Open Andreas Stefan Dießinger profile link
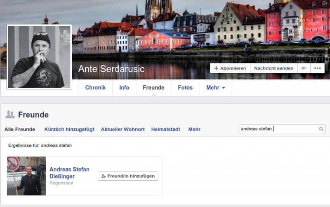This screenshot has width=330, height=207. (x=69, y=173)
